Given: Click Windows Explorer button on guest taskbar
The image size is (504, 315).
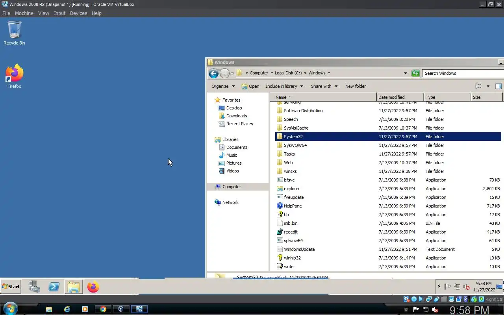Looking at the screenshot, I should pyautogui.click(x=74, y=287).
